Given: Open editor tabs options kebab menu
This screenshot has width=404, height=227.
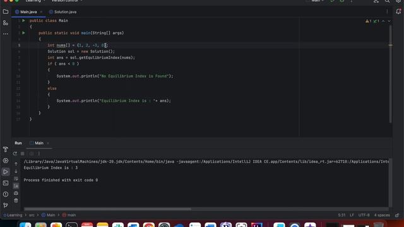Looking at the screenshot, I should click(x=387, y=11).
